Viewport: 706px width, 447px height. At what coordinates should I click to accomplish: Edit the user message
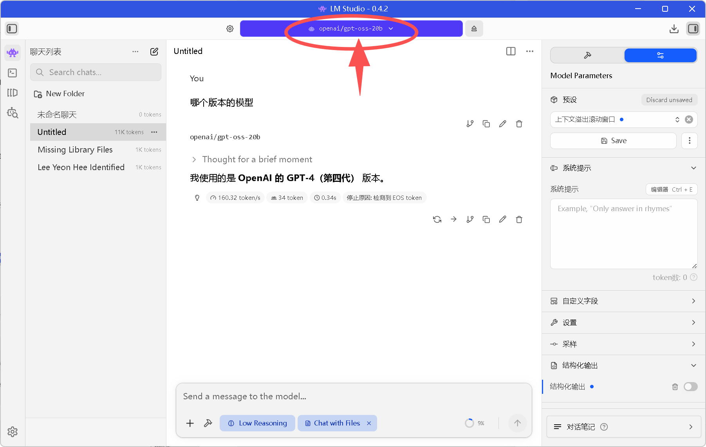pyautogui.click(x=503, y=124)
